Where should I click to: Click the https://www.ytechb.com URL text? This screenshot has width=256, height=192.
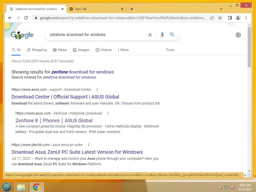pyautogui.click(x=30, y=145)
